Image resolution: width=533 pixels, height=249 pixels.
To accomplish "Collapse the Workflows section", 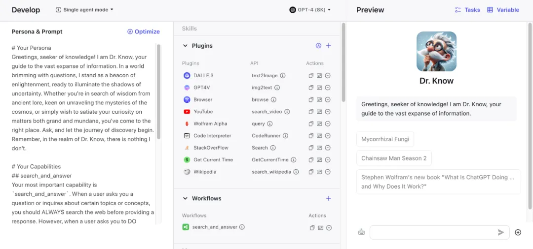I will pyautogui.click(x=185, y=198).
